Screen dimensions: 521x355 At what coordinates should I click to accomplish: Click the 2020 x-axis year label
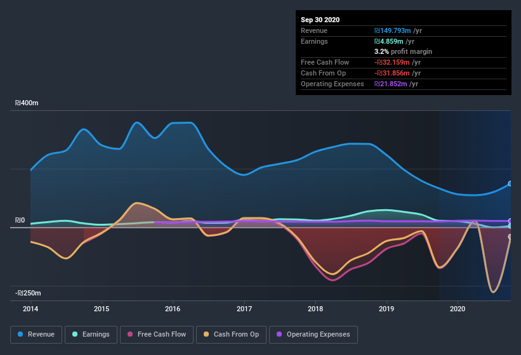tap(458, 309)
